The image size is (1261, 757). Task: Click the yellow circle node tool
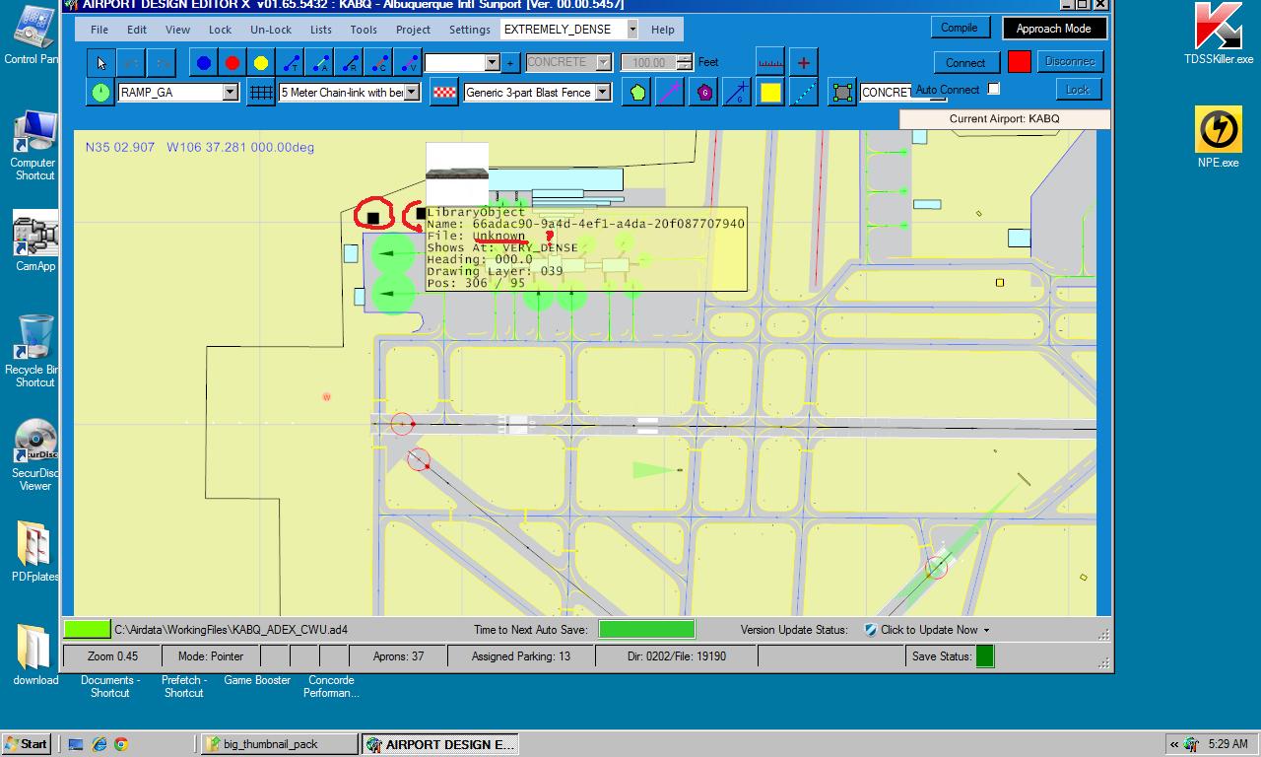261,63
